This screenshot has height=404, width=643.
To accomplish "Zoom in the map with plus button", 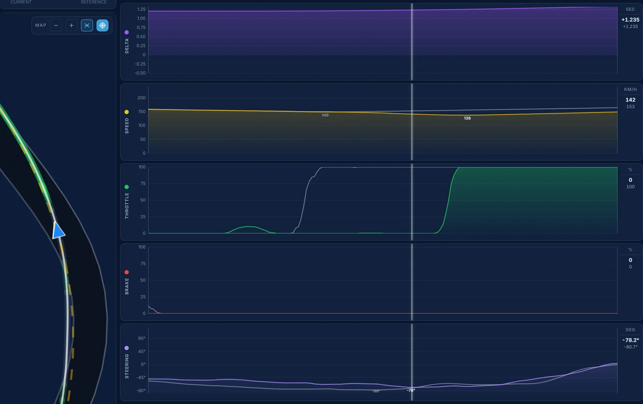I will tap(71, 25).
